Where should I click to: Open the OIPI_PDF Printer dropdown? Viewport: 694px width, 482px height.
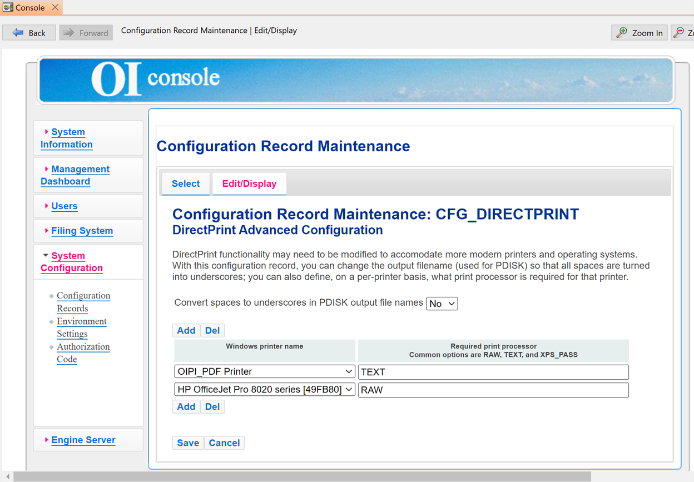click(265, 371)
